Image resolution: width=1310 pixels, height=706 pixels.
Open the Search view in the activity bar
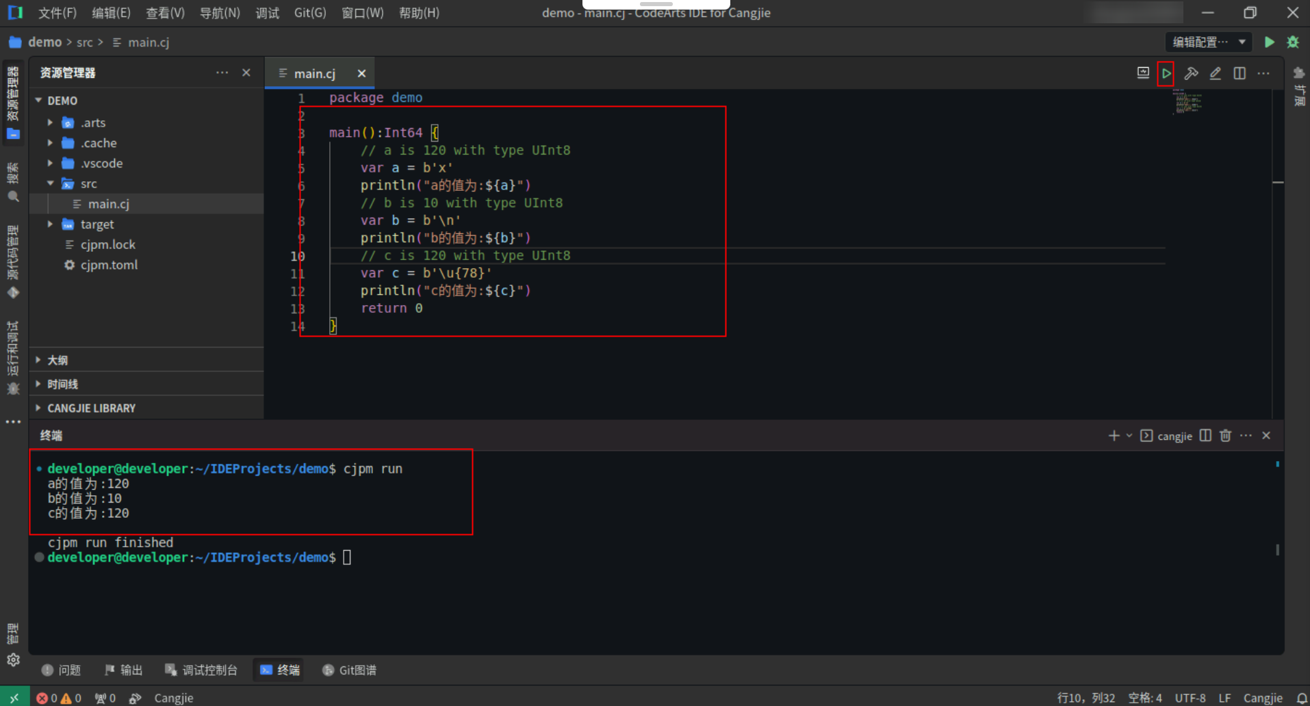pyautogui.click(x=13, y=183)
